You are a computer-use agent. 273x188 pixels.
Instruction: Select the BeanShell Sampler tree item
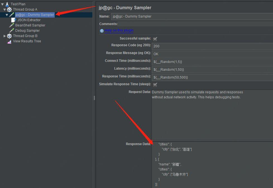click(30, 25)
